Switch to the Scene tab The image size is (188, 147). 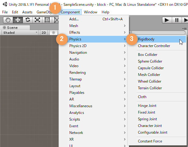point(15,28)
